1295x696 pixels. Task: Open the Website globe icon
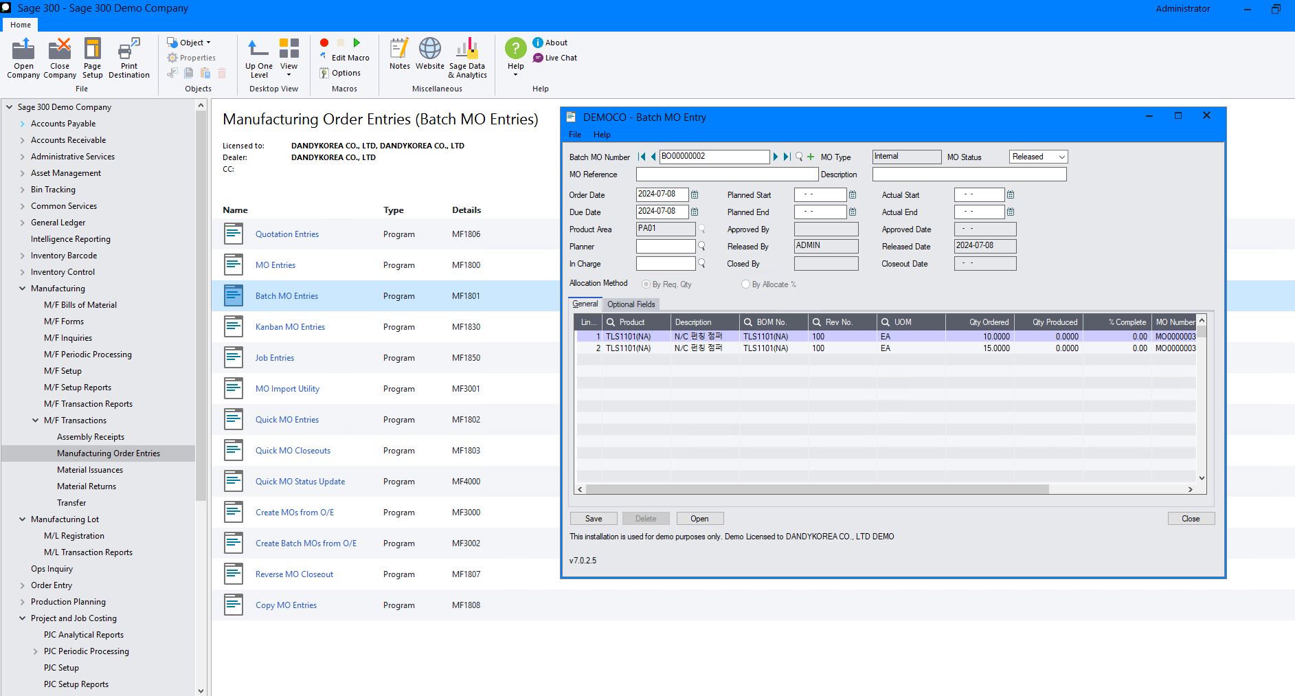430,54
